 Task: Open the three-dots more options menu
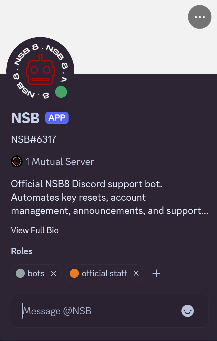pyautogui.click(x=200, y=17)
